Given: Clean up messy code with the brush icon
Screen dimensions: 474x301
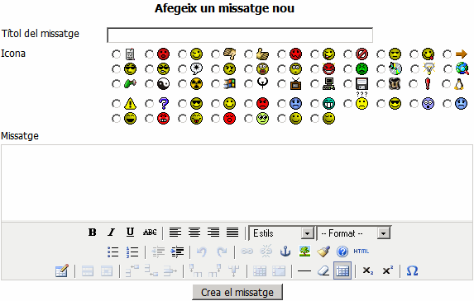Looking at the screenshot, I should [x=323, y=252].
